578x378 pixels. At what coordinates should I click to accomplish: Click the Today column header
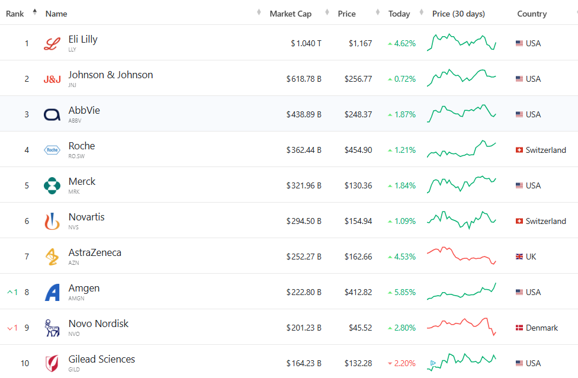click(399, 14)
